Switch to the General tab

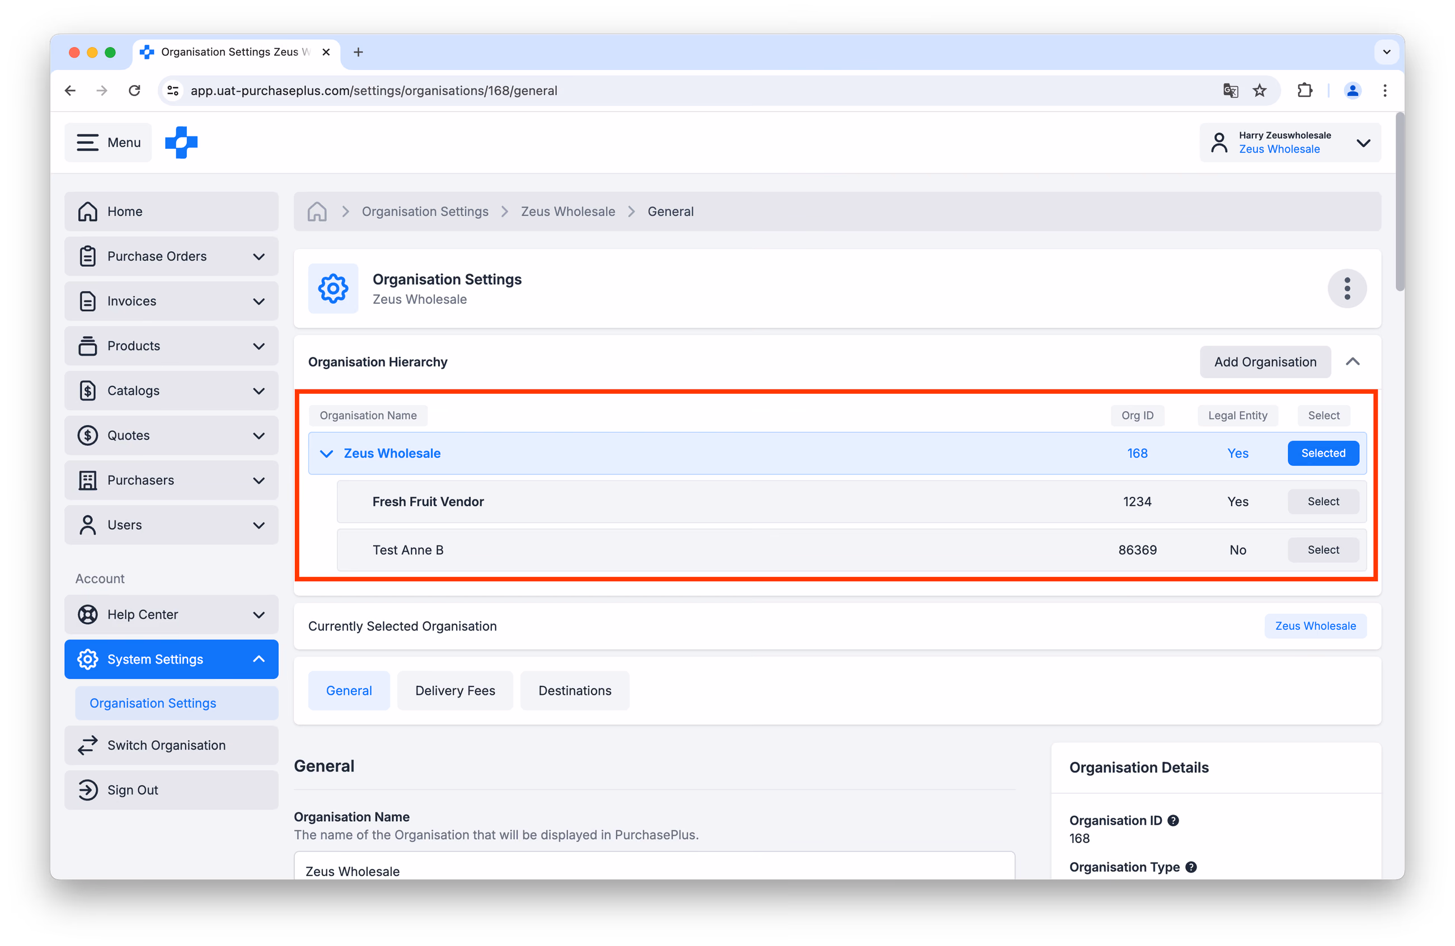[x=349, y=690]
